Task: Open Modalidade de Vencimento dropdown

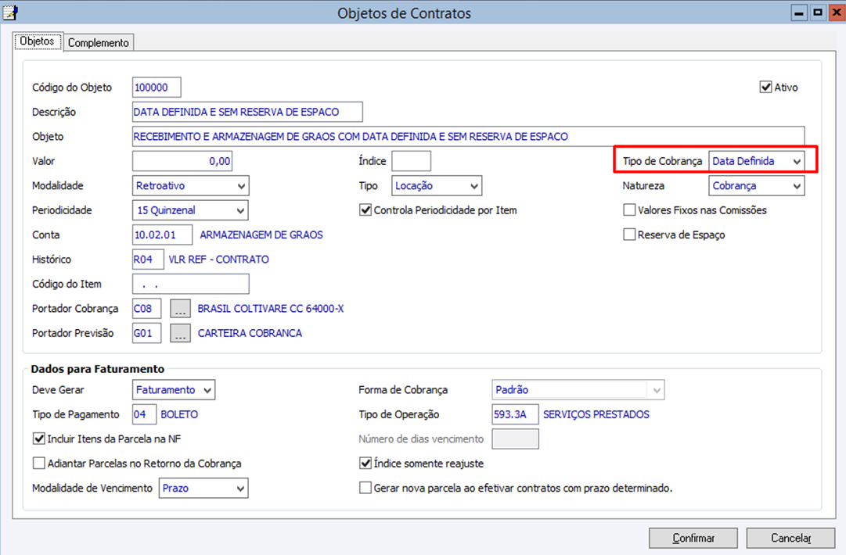Action: [203, 489]
